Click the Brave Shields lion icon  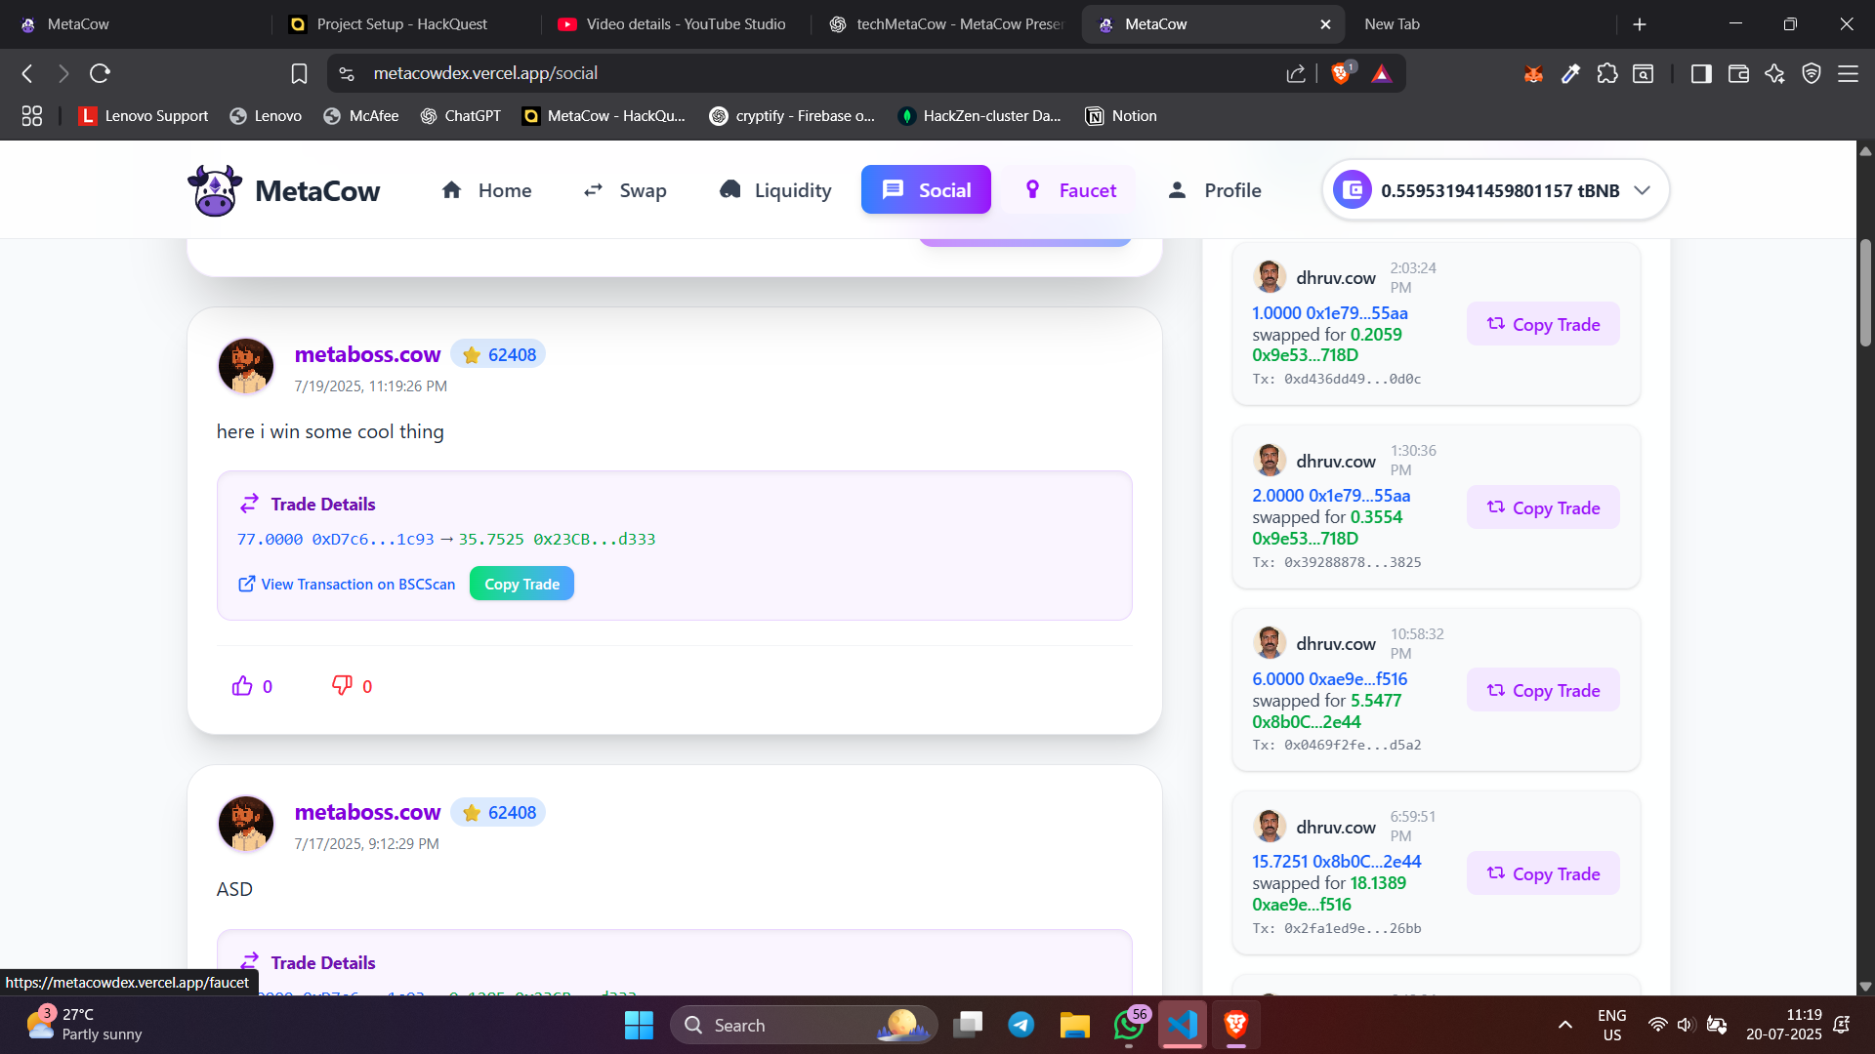(x=1341, y=73)
